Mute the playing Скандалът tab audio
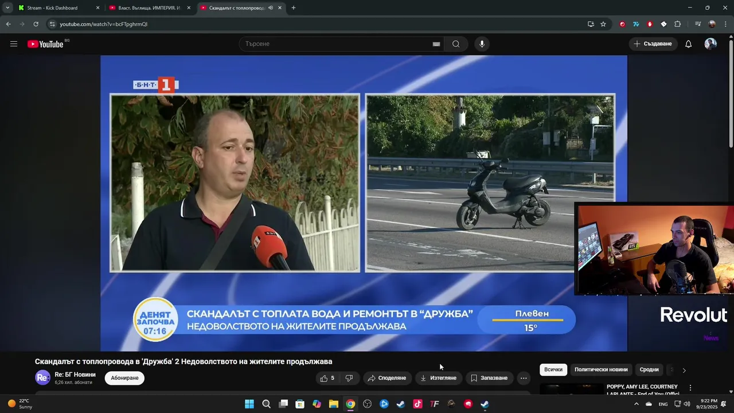 point(271,8)
